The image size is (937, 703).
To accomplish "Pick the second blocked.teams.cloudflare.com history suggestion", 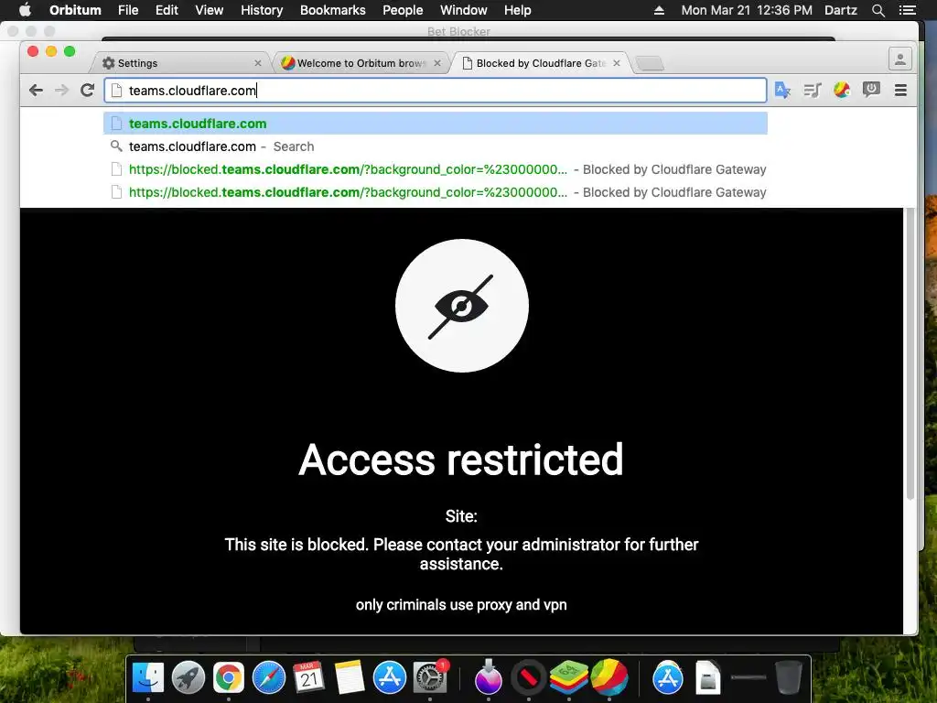I will click(435, 192).
